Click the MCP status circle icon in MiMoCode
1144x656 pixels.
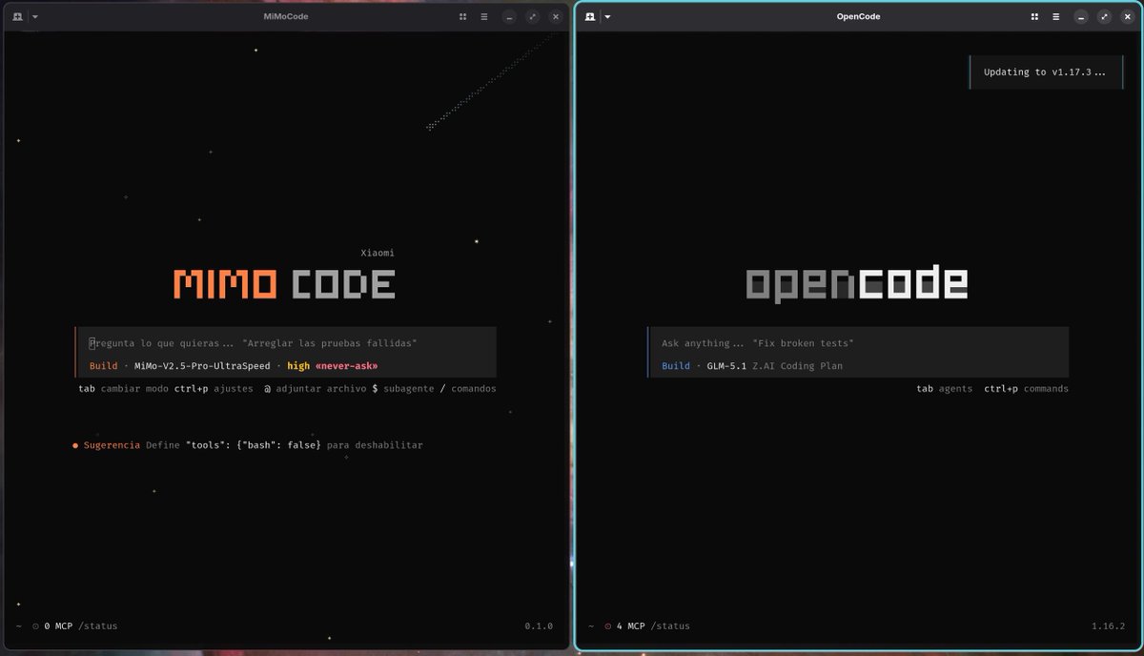pos(35,626)
